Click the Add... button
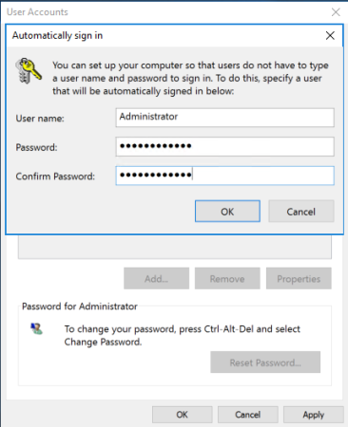This screenshot has width=348, height=427. (156, 279)
